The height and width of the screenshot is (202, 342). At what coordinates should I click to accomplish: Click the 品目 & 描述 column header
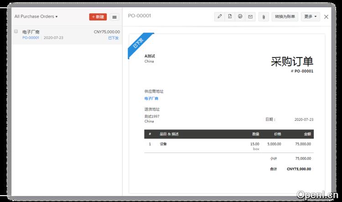tap(169, 134)
